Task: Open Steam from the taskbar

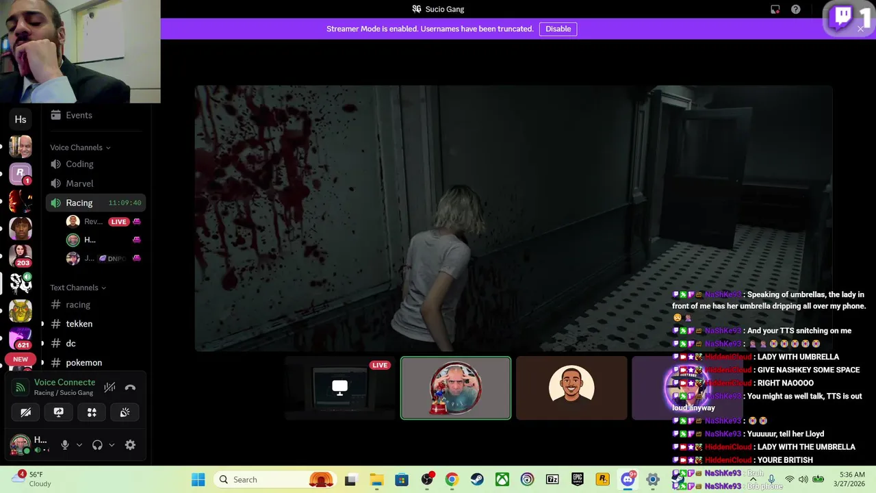Action: pos(477,479)
